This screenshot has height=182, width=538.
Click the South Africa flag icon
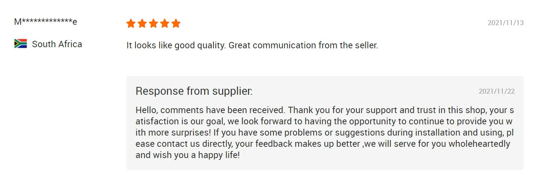pyautogui.click(x=21, y=44)
